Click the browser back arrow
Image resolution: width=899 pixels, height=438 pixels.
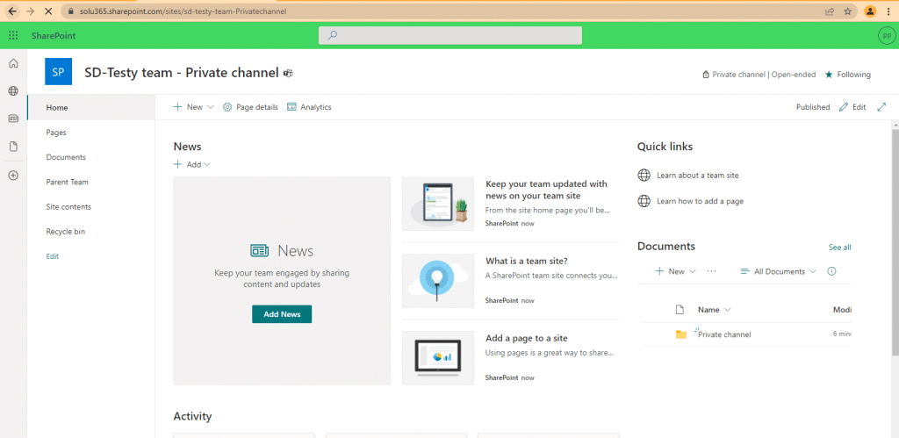tap(11, 11)
